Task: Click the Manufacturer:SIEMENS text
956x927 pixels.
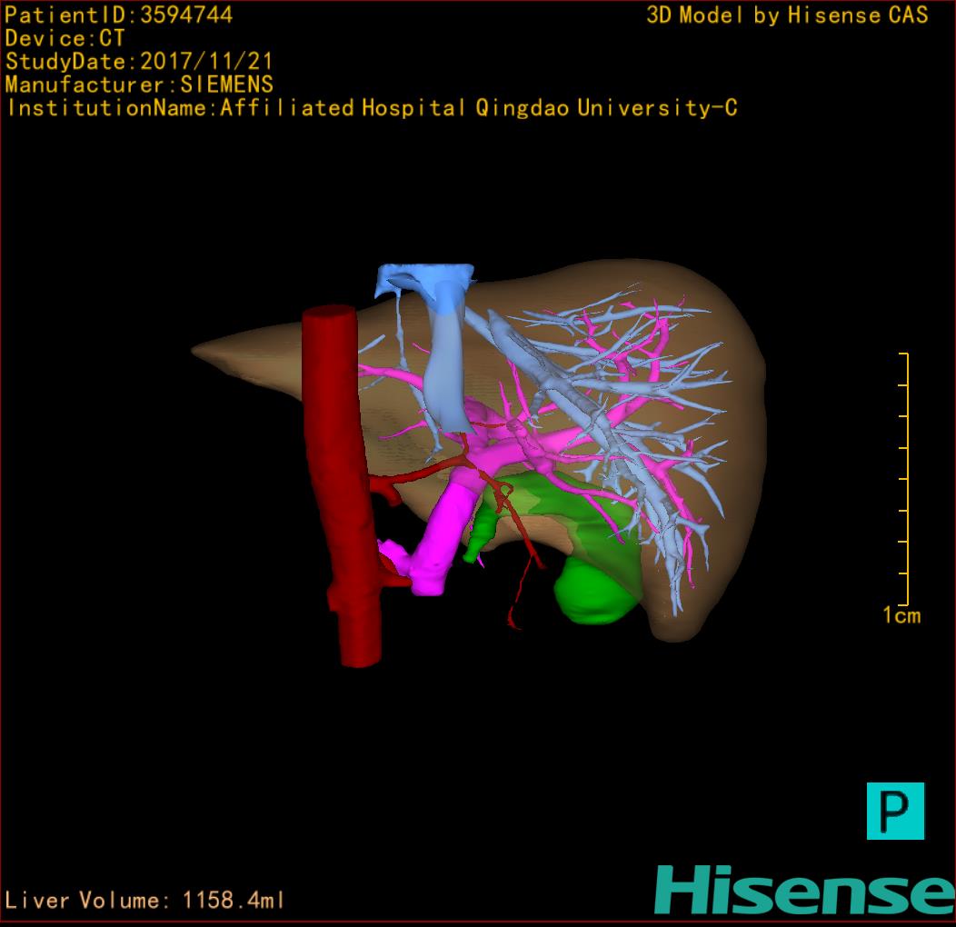Action: click(139, 85)
